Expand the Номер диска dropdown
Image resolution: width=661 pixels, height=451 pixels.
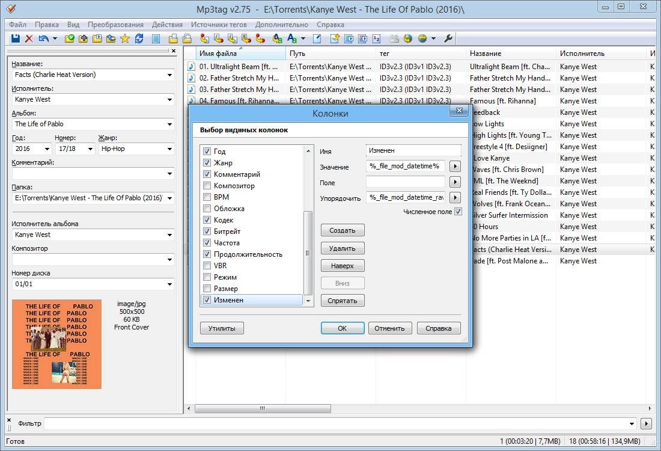click(x=169, y=284)
